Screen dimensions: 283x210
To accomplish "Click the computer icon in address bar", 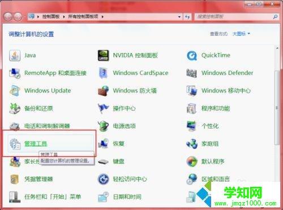I will 32,16.
